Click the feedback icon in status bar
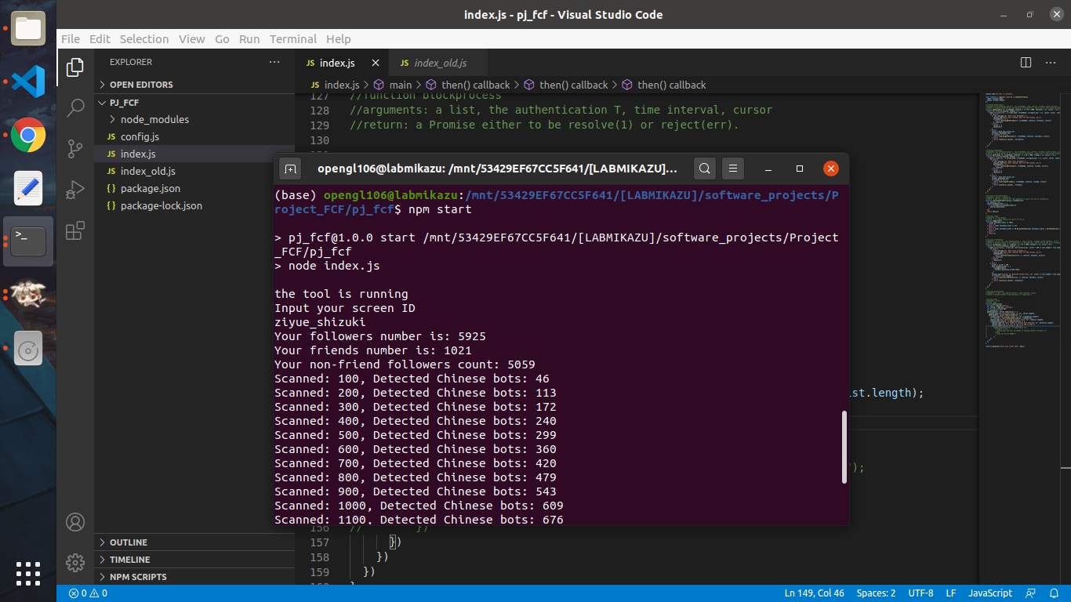1071x602 pixels. [1030, 593]
